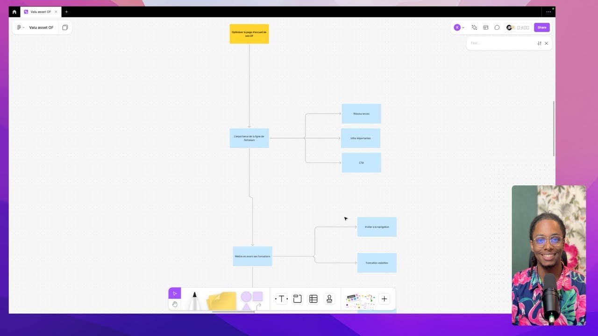Image resolution: width=598 pixels, height=336 pixels.
Task: Select the yellow 'Optimiser la page d'accueil' sticky
Action: (x=249, y=34)
